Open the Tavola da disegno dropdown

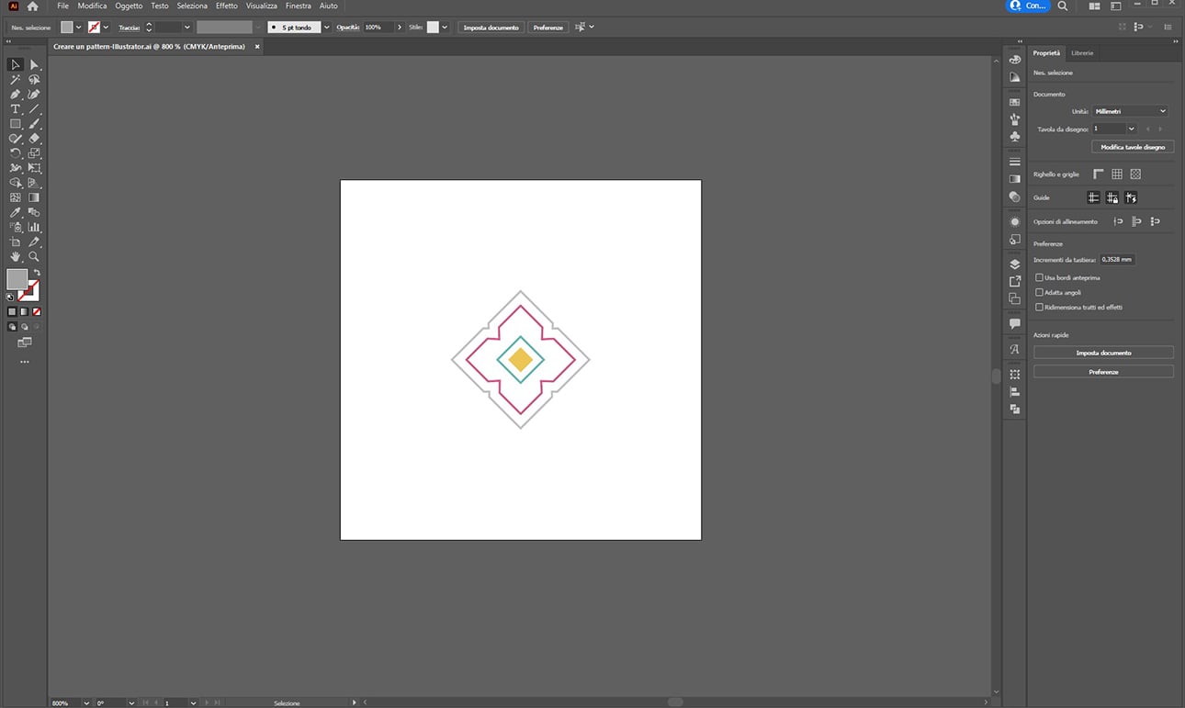click(x=1114, y=129)
